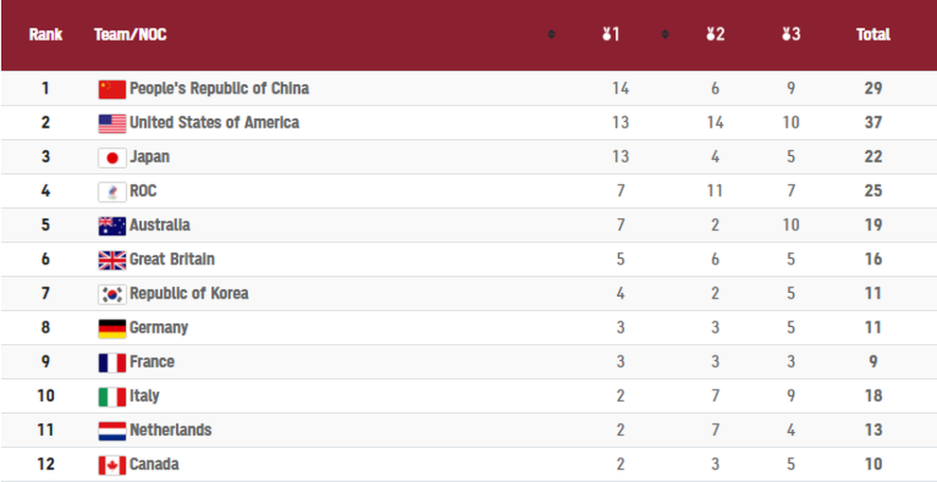
Task: Click the United States flag icon
Action: pos(112,123)
